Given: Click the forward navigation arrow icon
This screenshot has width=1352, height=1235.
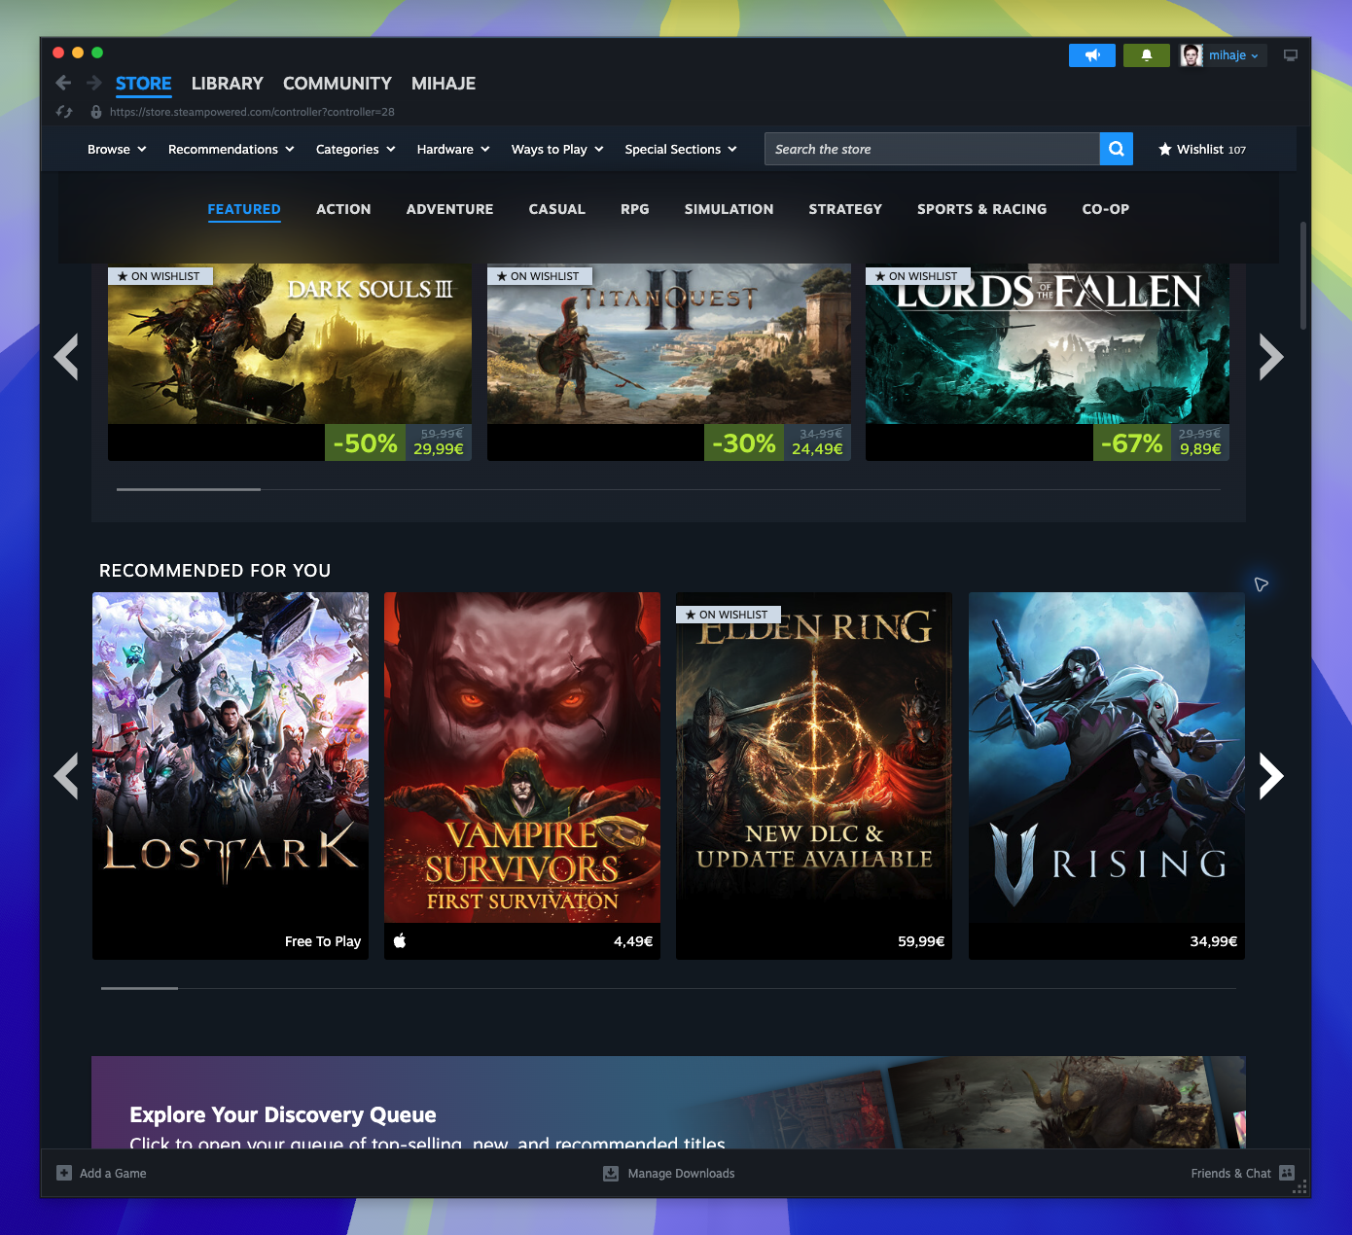Looking at the screenshot, I should tap(94, 83).
